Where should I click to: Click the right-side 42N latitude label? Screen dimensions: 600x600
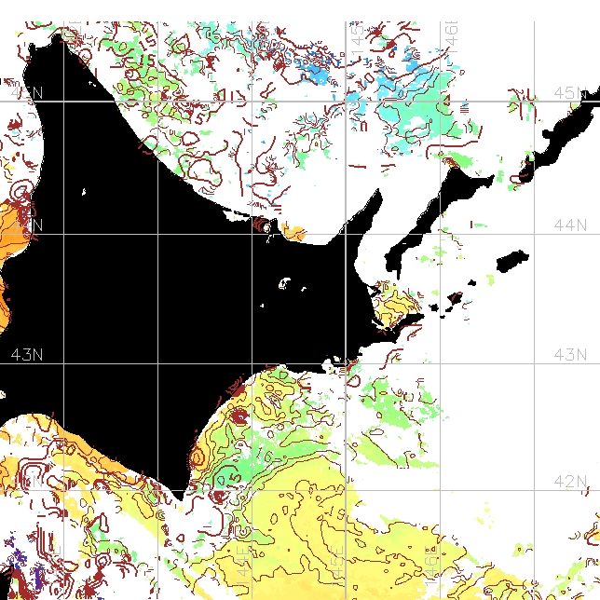[570, 481]
